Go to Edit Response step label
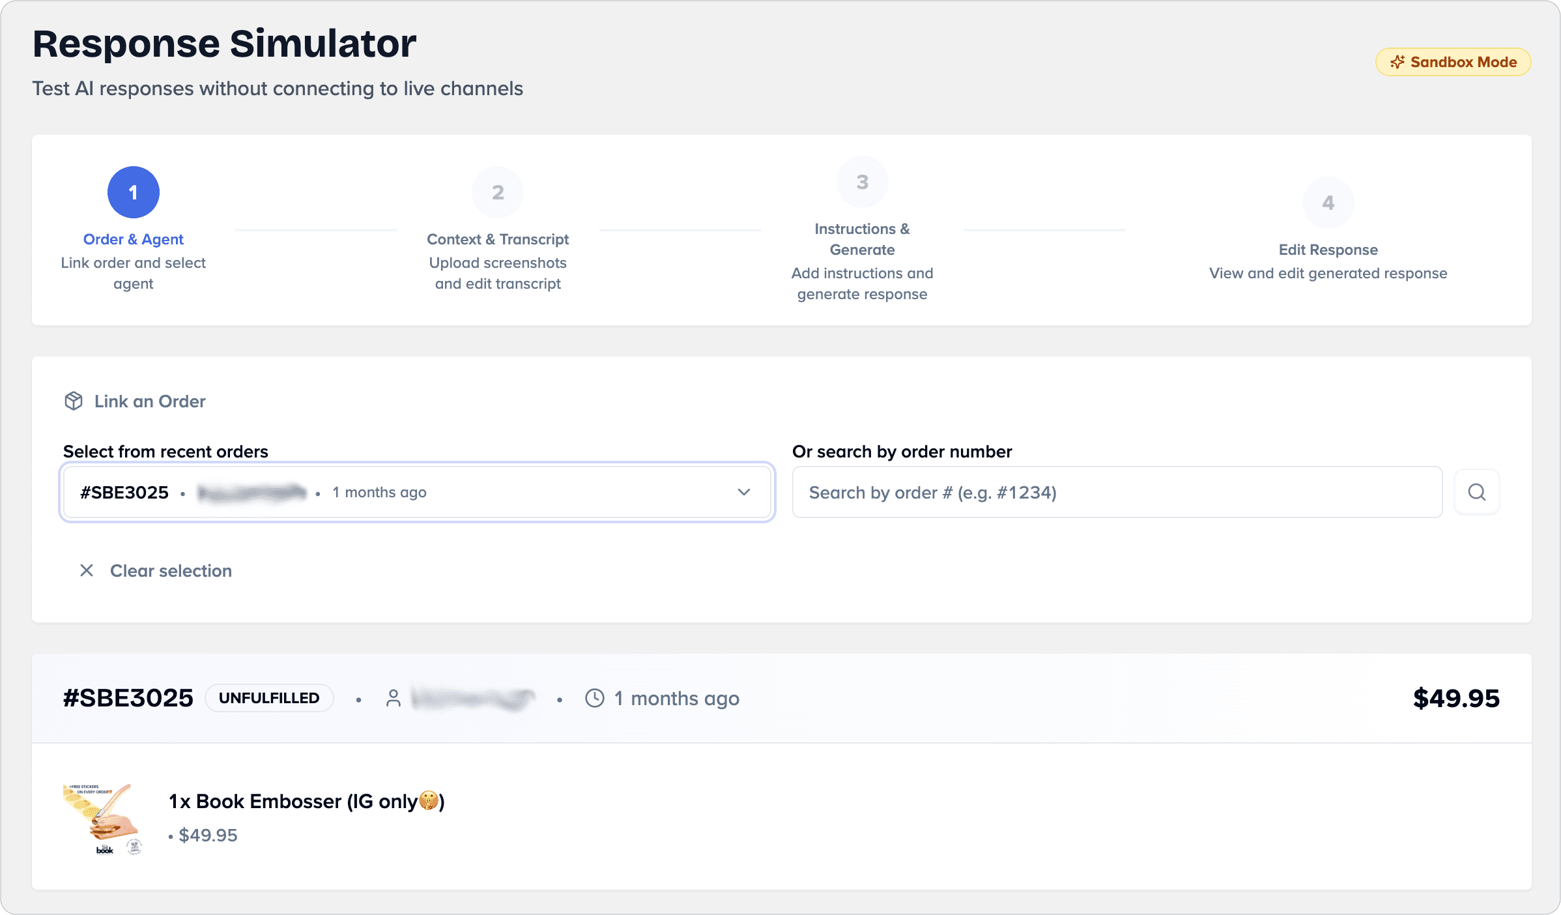This screenshot has height=915, width=1561. point(1328,250)
